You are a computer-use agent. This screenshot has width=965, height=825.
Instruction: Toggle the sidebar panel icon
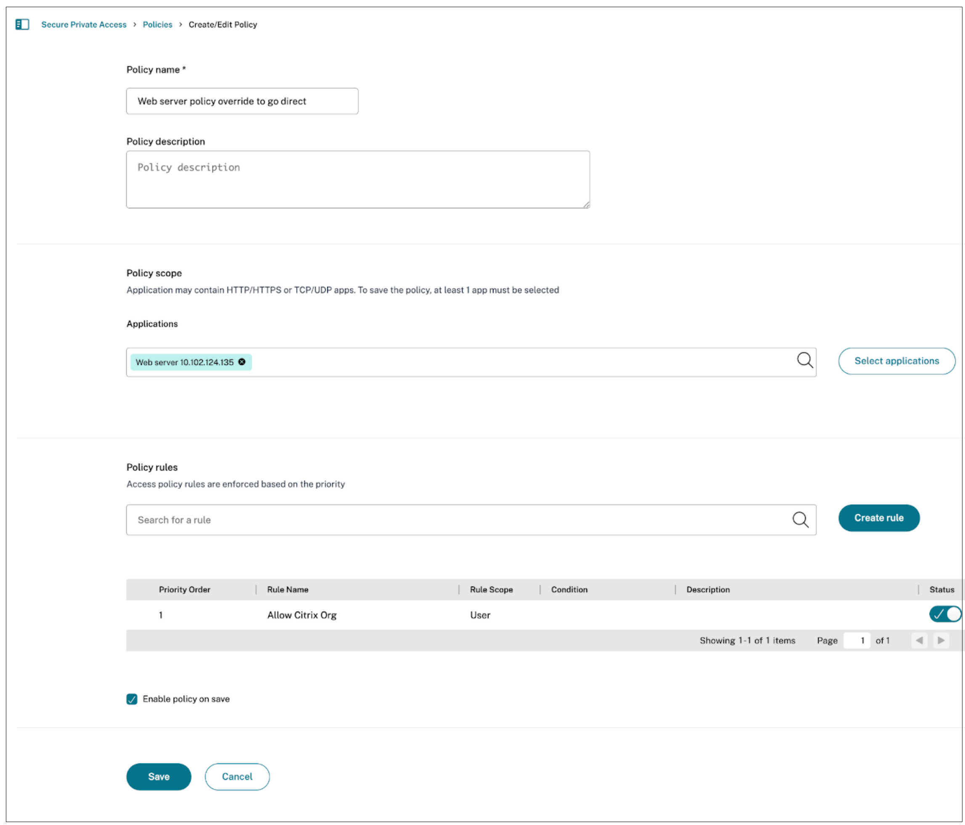pyautogui.click(x=22, y=24)
